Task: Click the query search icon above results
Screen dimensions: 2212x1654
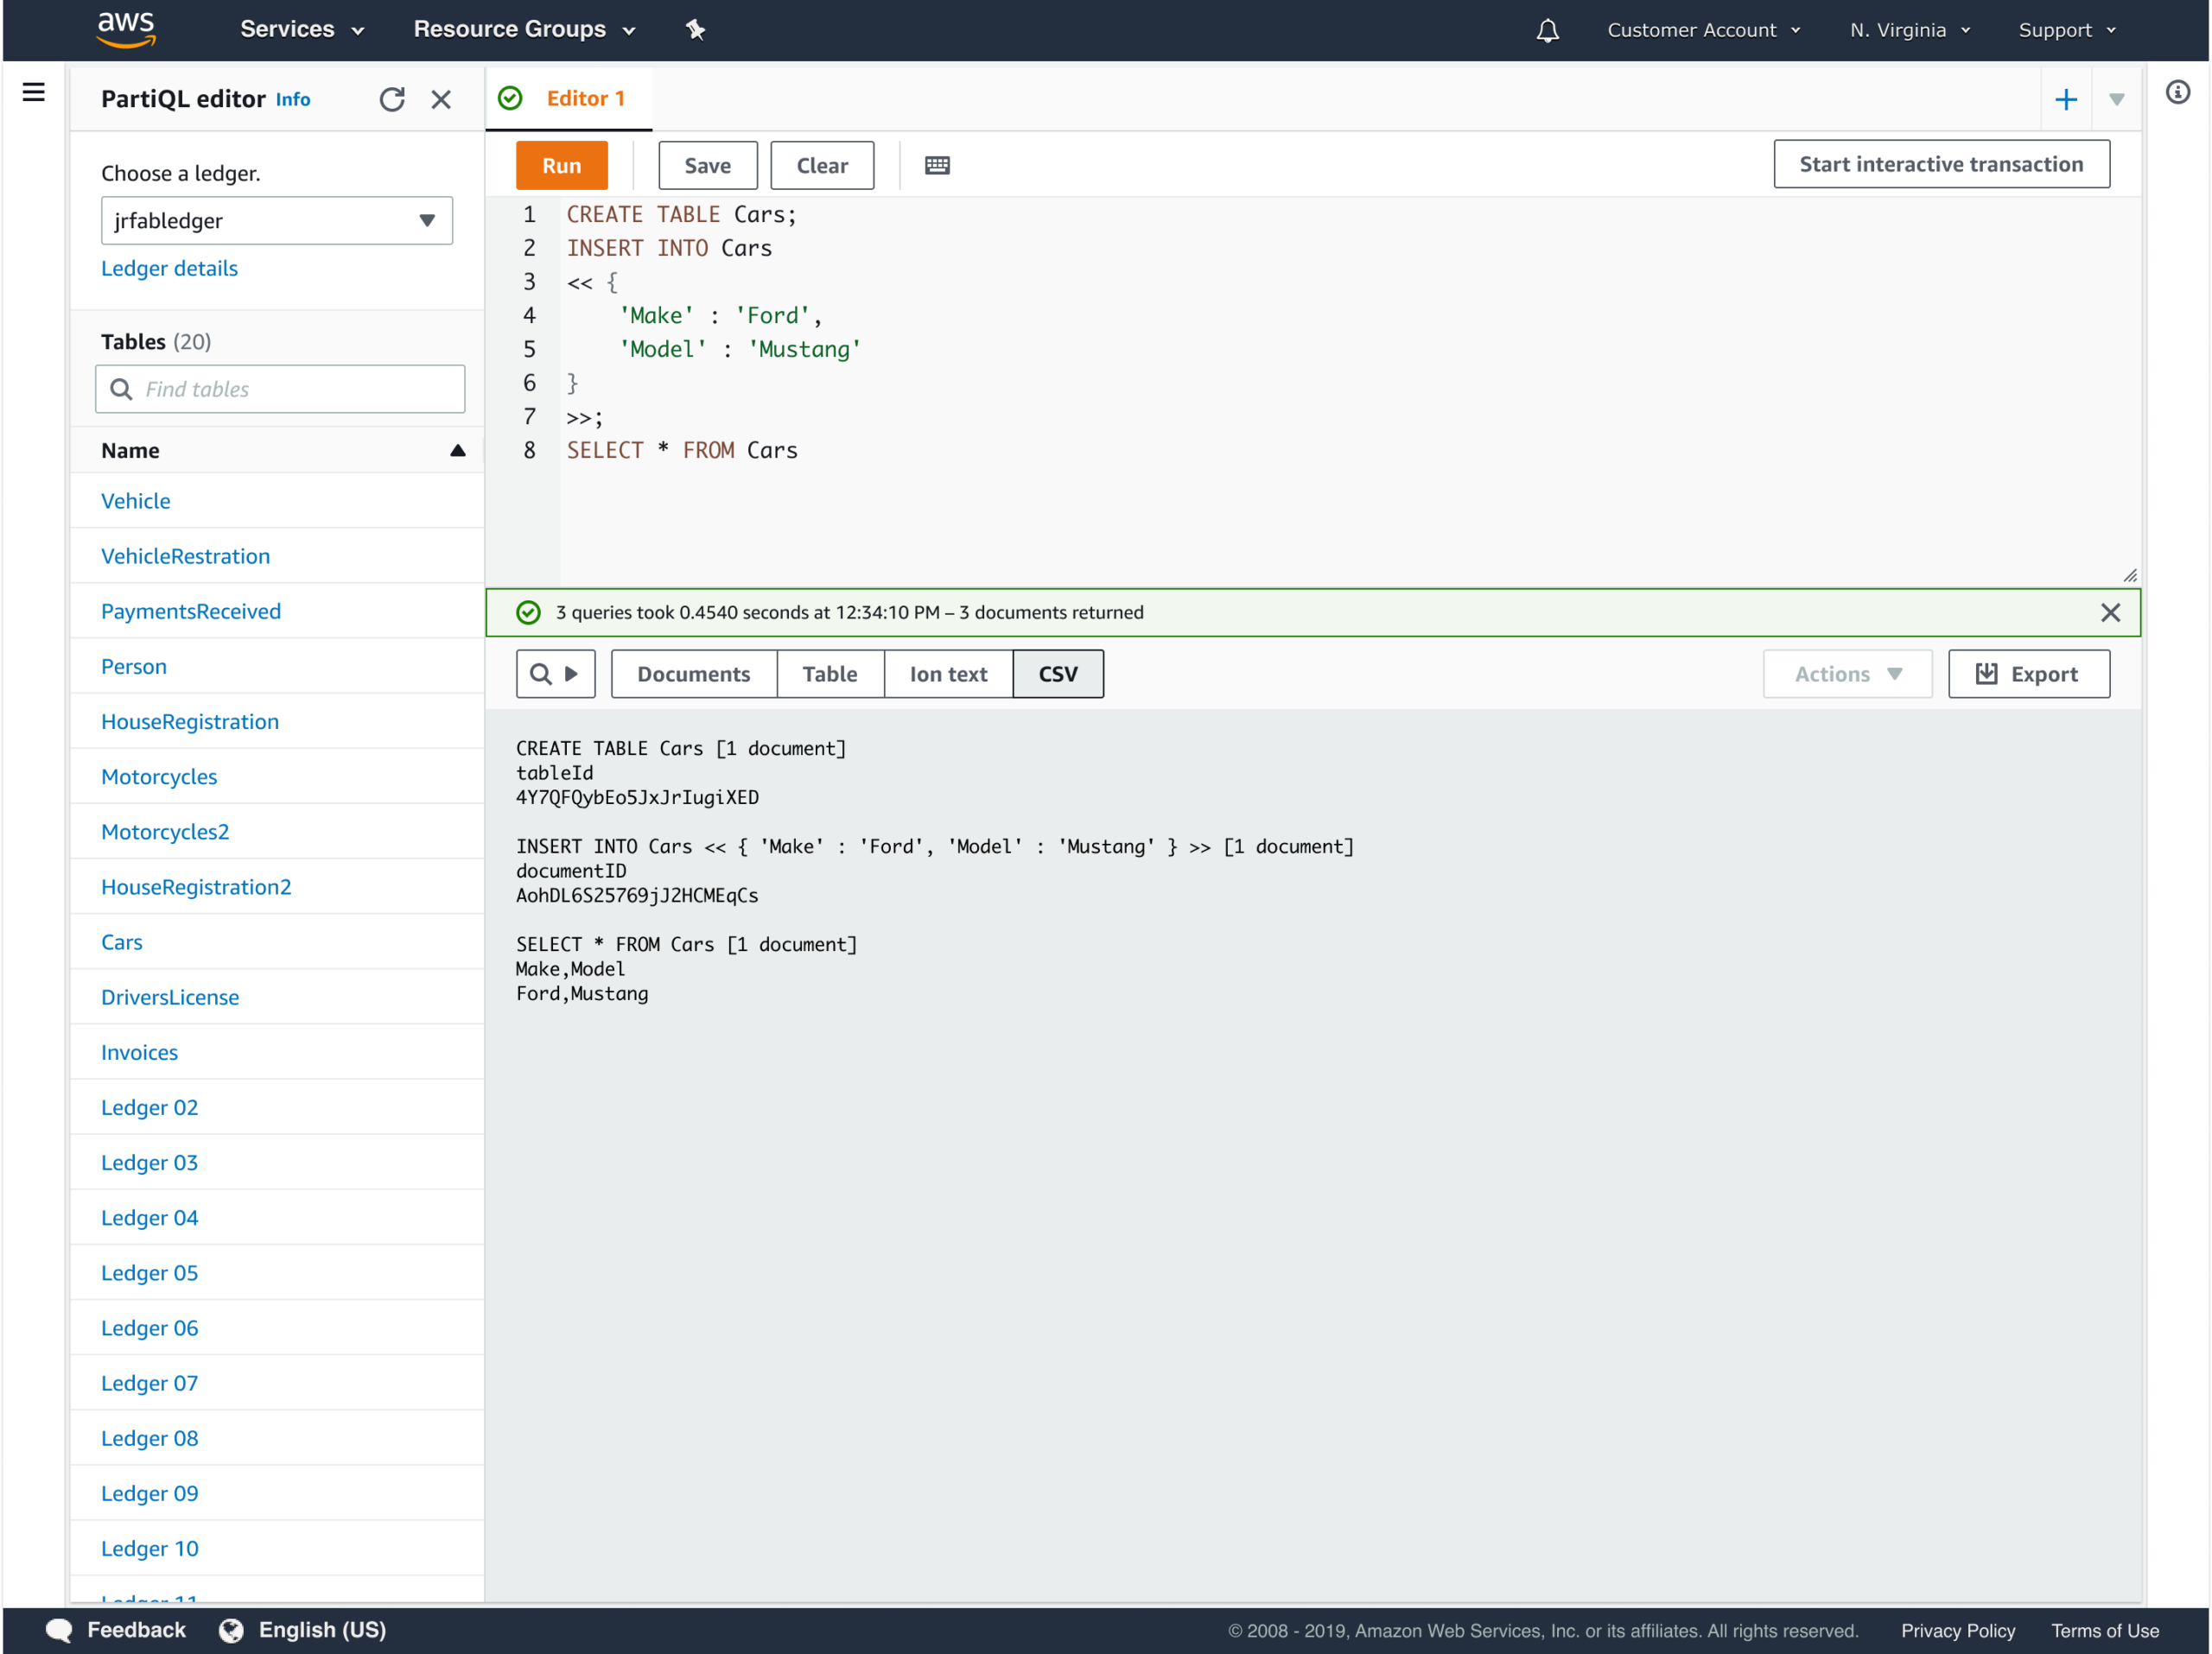Action: click(541, 674)
